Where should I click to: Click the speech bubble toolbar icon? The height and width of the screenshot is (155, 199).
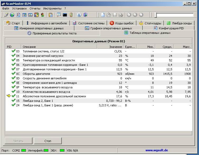pyautogui.click(x=59, y=15)
